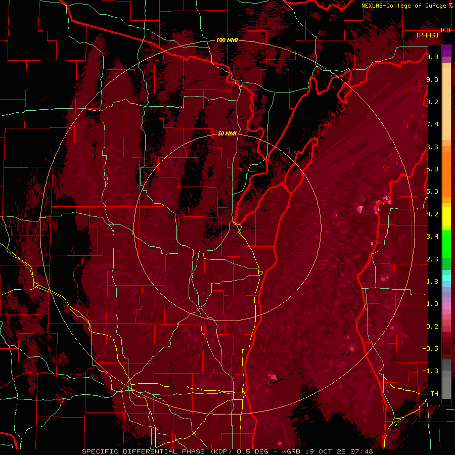The height and width of the screenshot is (455, 455).
Task: Click the "-1.3" scale value
Action: [430, 371]
